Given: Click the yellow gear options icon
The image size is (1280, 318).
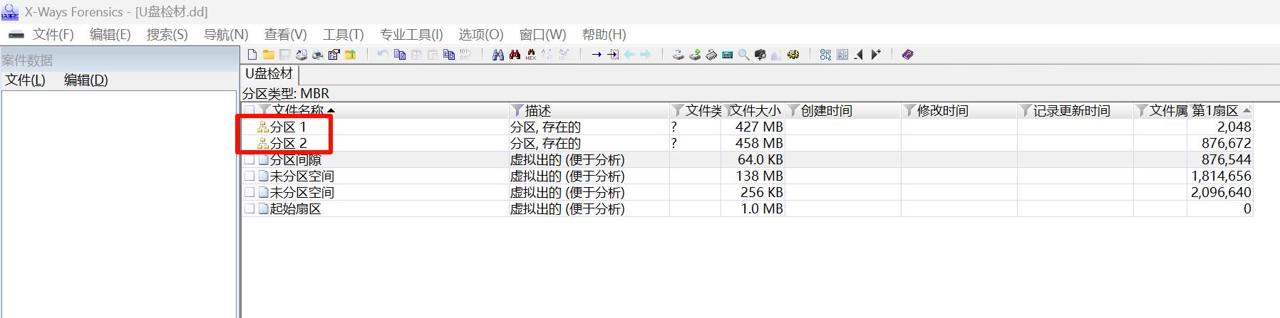Looking at the screenshot, I should [793, 55].
